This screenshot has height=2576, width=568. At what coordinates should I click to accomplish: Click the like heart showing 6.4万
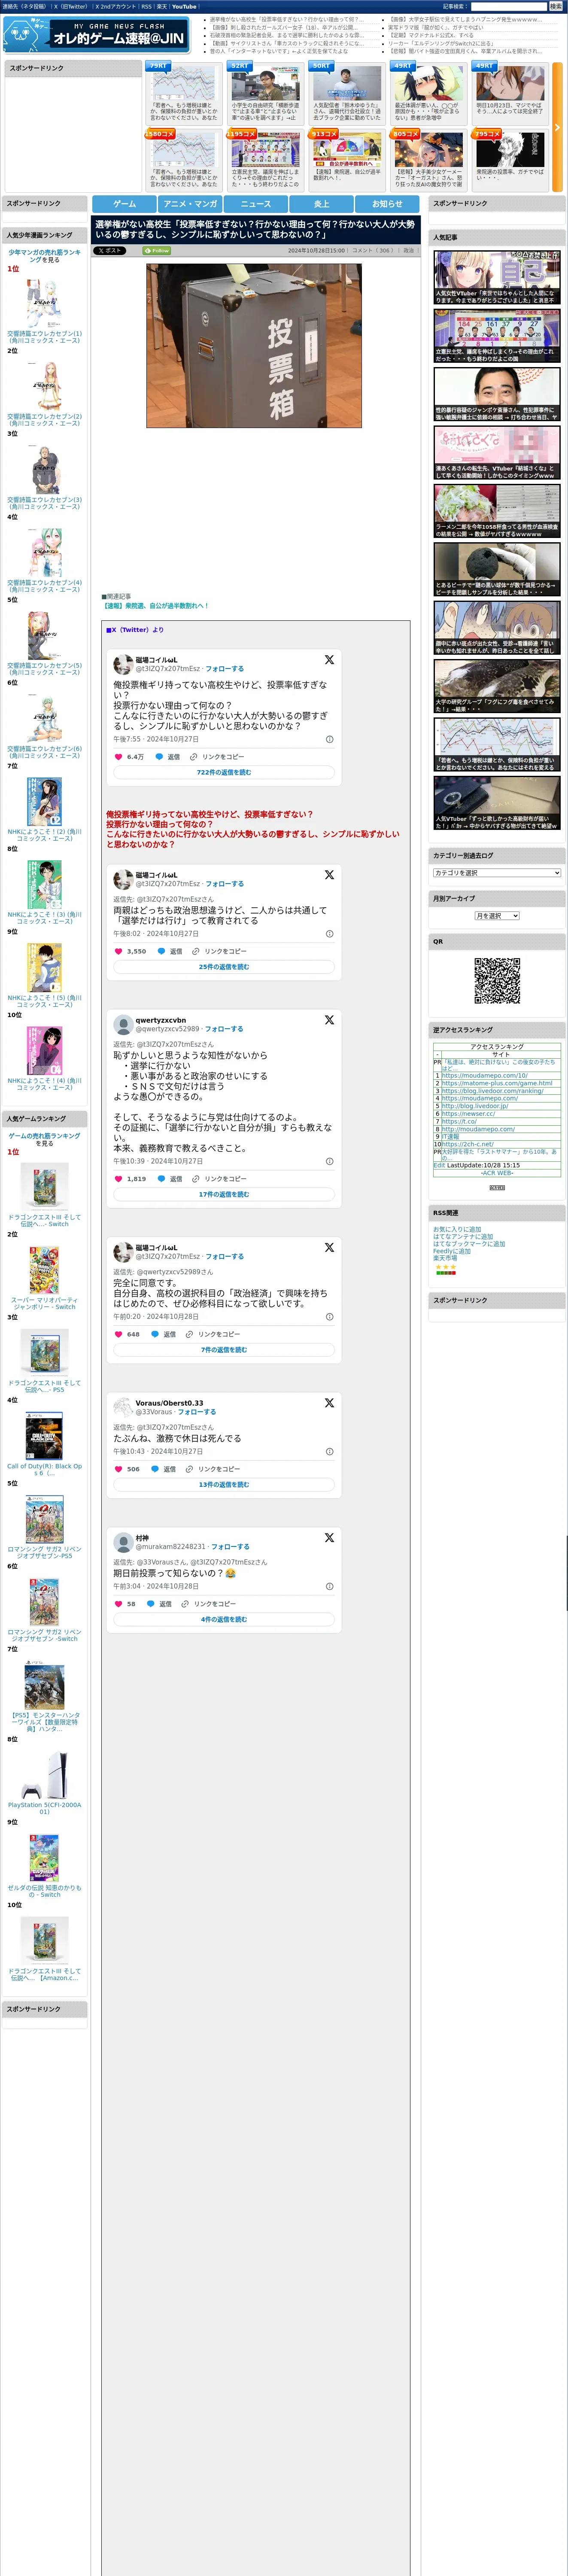click(x=119, y=757)
